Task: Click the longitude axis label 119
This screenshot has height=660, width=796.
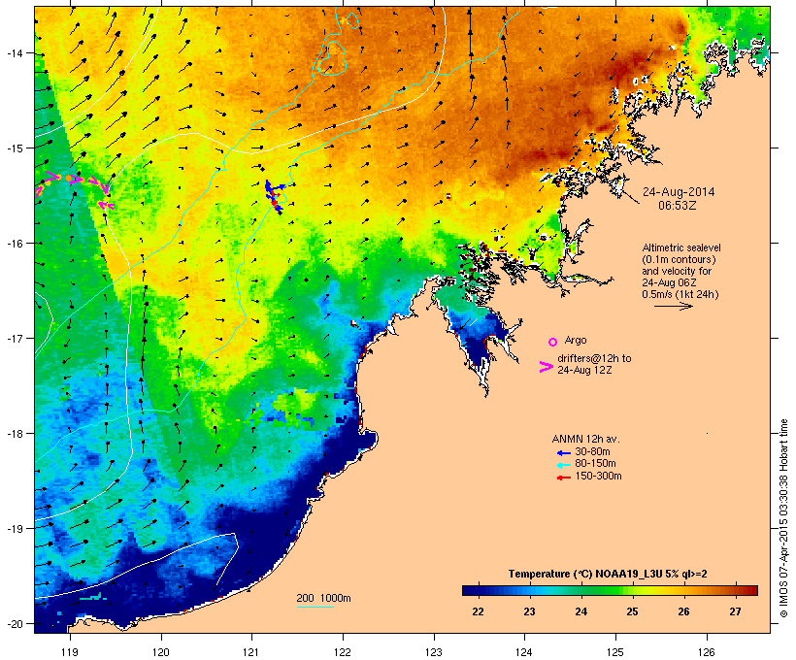Action: tap(70, 652)
